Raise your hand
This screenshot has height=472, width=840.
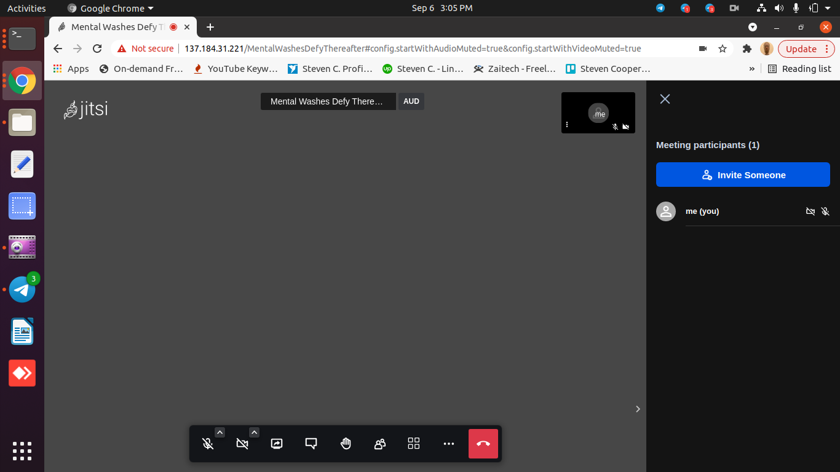click(x=346, y=444)
